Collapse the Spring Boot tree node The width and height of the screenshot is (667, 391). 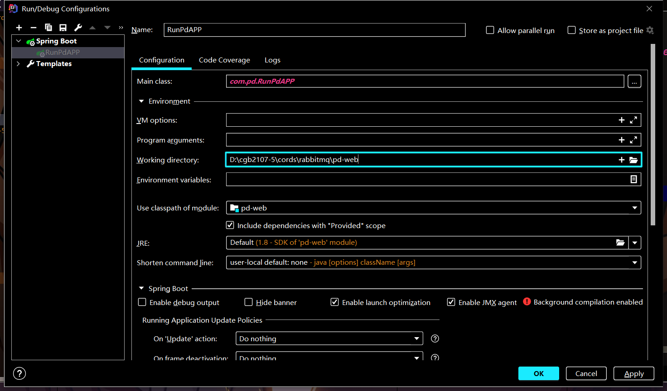click(19, 41)
